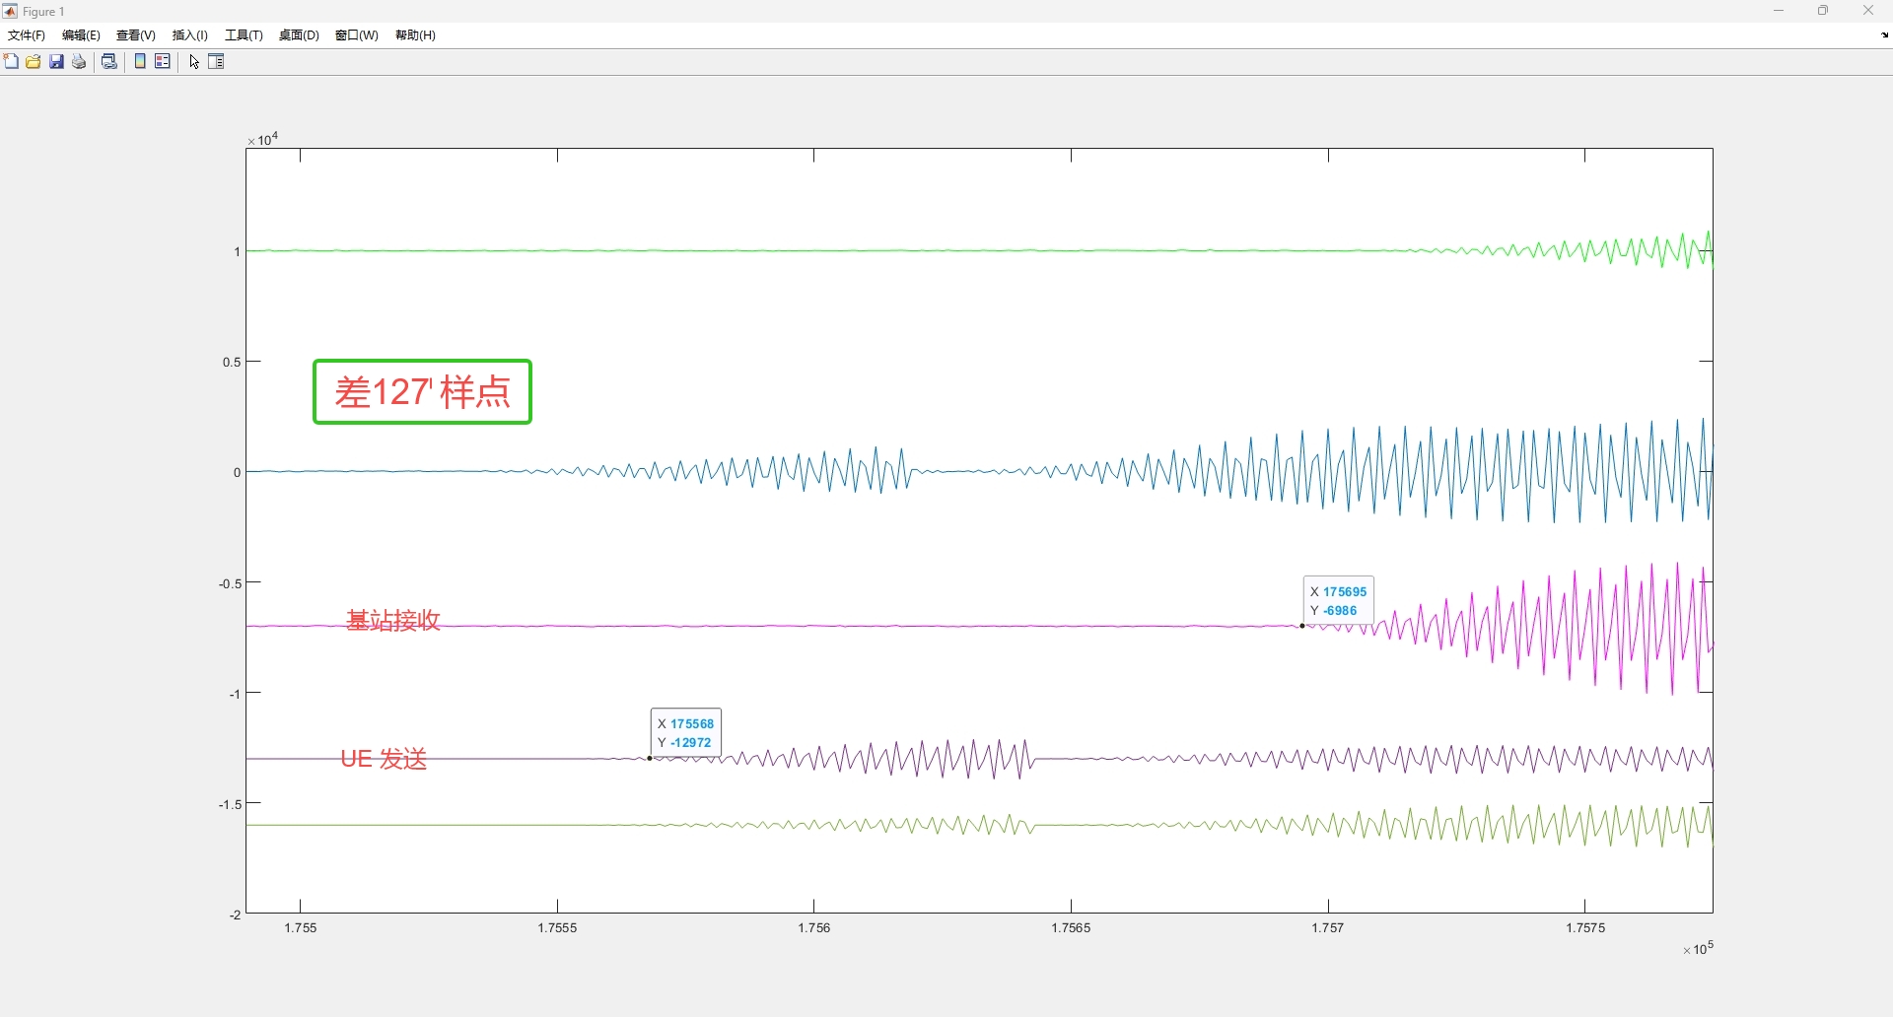Expand the 工具(T) menu

(244, 35)
